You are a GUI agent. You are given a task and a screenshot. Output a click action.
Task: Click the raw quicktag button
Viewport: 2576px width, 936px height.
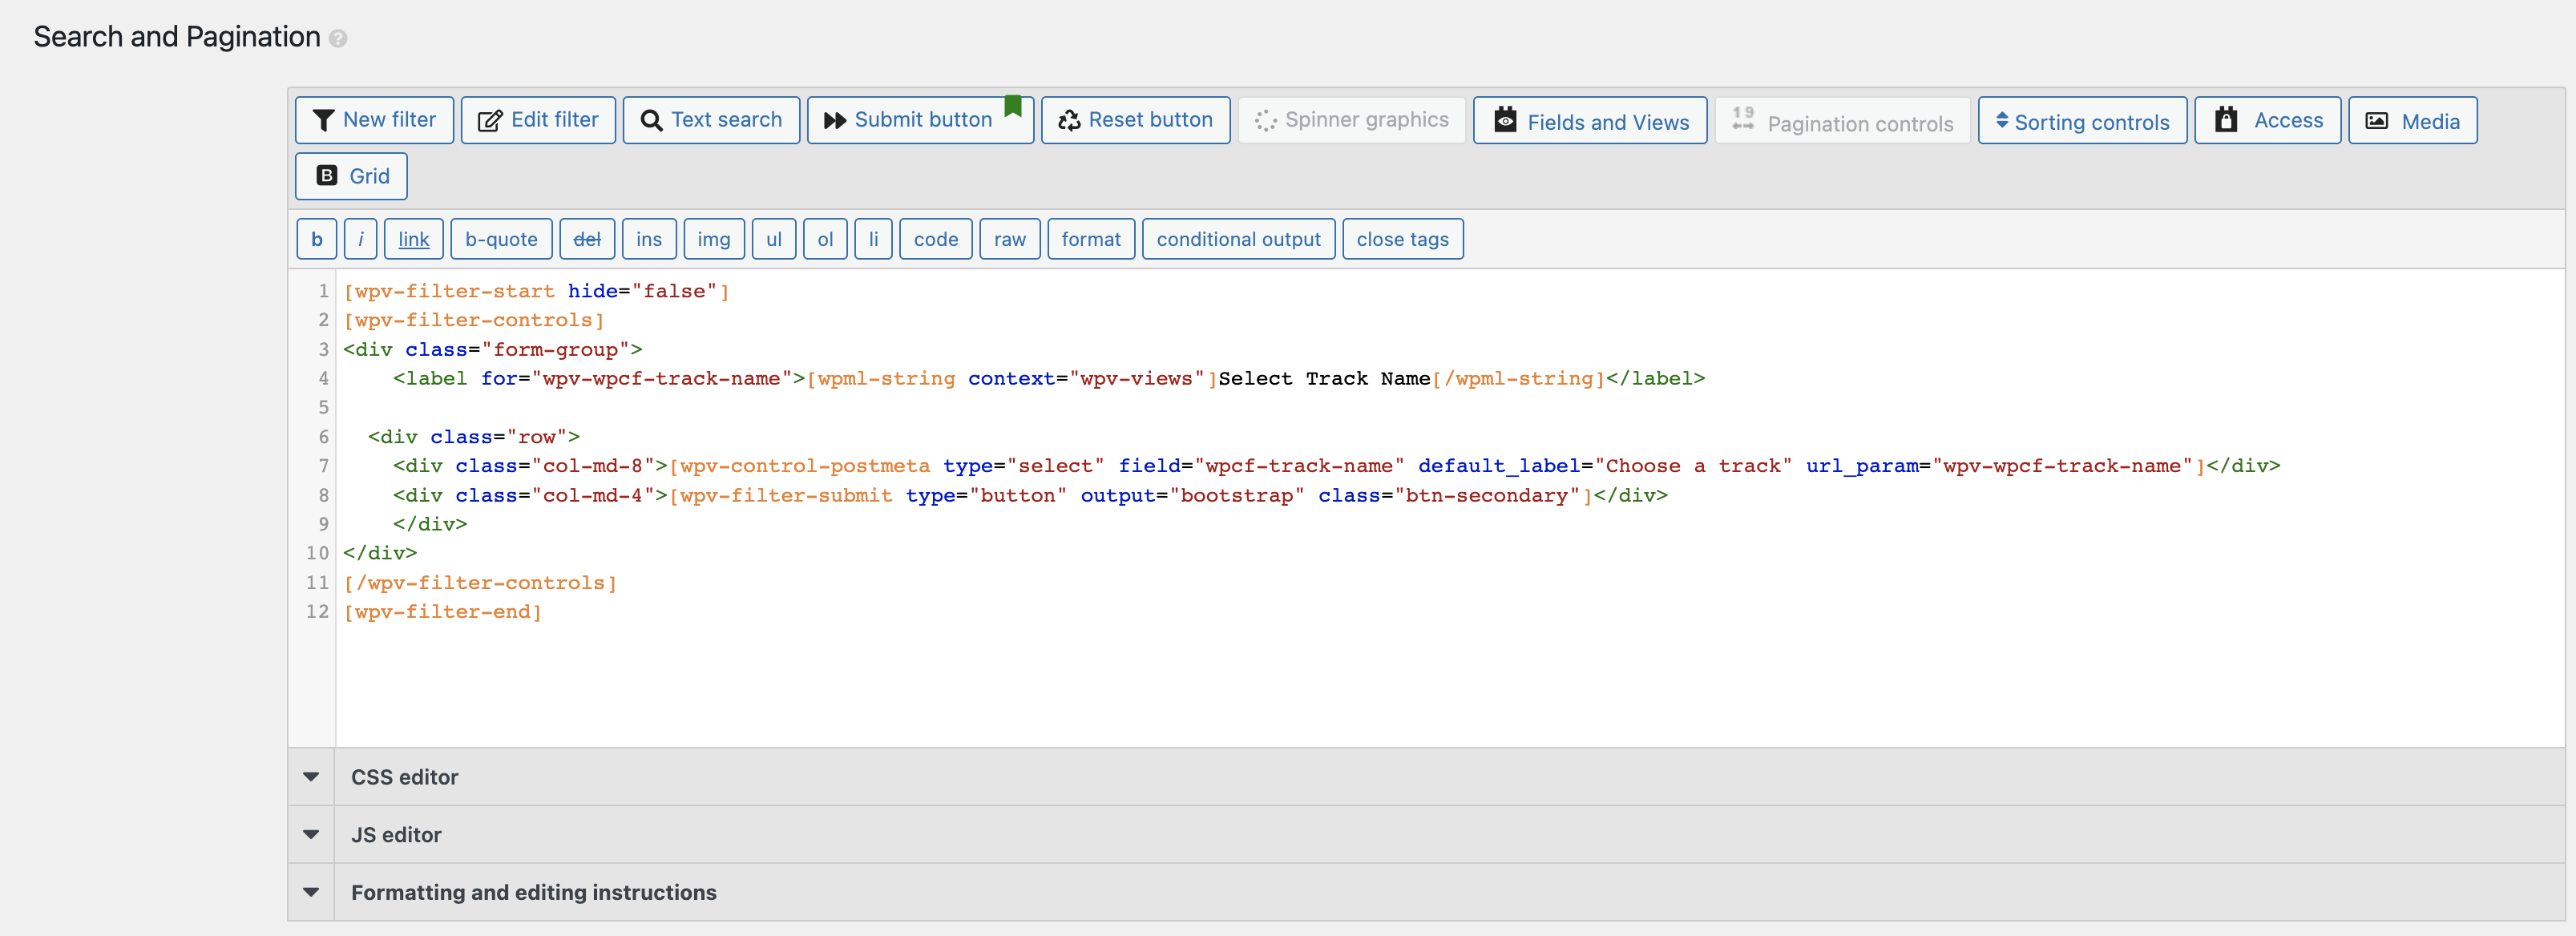point(1010,239)
